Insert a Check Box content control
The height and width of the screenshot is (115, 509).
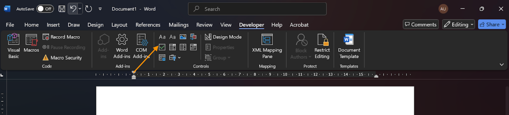(x=162, y=47)
